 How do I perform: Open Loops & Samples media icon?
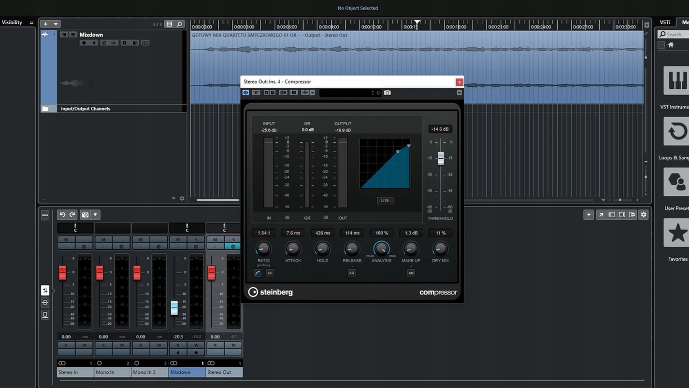(x=676, y=131)
